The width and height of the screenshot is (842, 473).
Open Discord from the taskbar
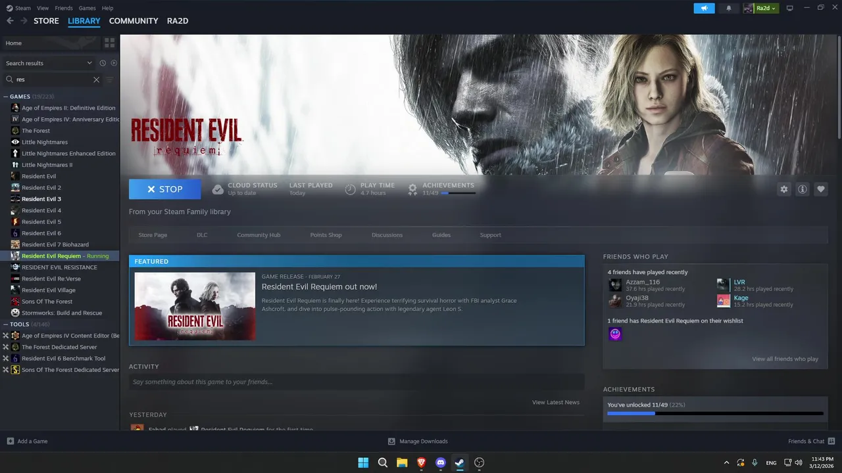pyautogui.click(x=441, y=462)
